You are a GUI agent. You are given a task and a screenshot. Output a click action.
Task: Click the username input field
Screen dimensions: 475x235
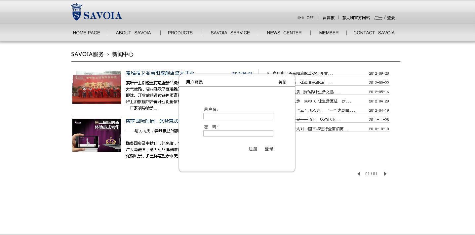(238, 116)
